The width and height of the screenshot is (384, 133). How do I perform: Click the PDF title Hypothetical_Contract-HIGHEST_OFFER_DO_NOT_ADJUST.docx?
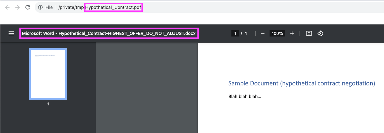pyautogui.click(x=109, y=33)
